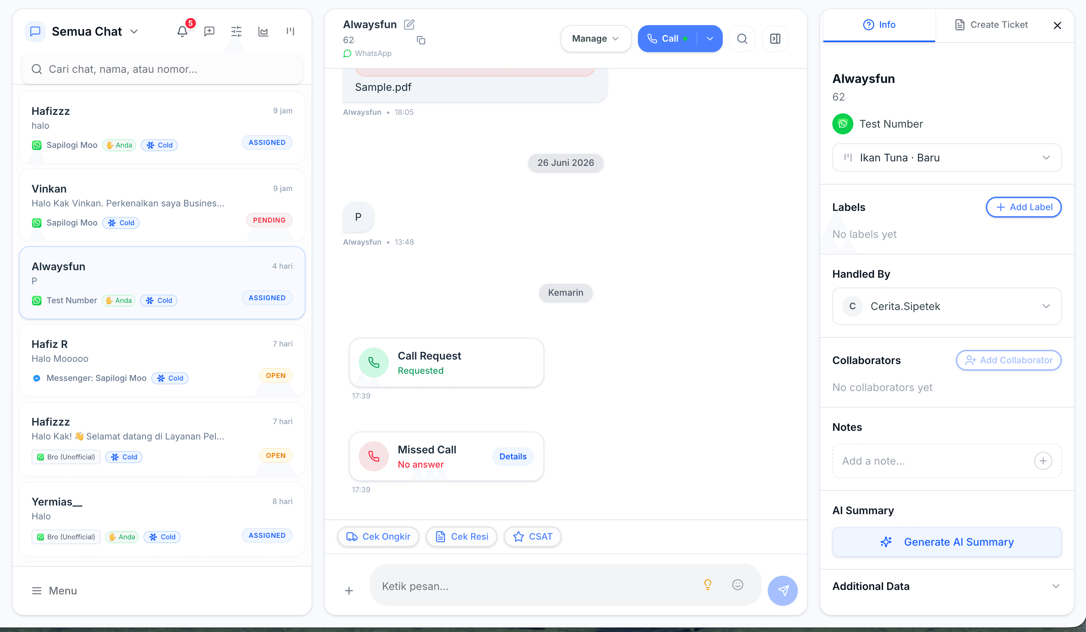Click the Bro (Unofficial) tag on Yermias__ chat
This screenshot has height=632, width=1086.
coord(66,537)
